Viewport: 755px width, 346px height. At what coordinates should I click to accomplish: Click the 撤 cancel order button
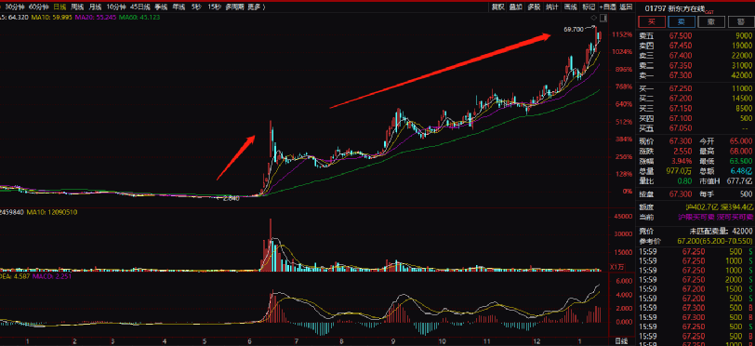[710, 21]
